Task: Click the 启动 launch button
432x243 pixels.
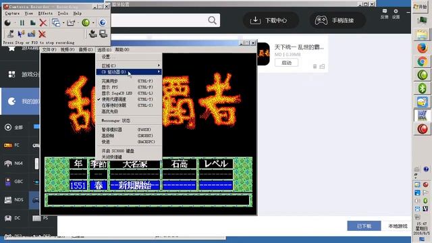Action: pos(286,63)
